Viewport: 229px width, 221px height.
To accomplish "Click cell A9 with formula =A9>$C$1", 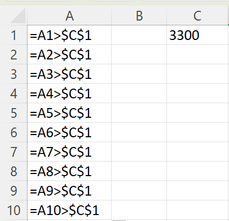I will 70,191.
